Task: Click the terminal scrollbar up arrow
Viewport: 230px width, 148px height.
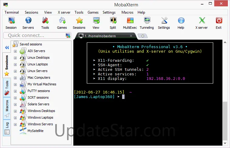Action: click(x=225, y=42)
